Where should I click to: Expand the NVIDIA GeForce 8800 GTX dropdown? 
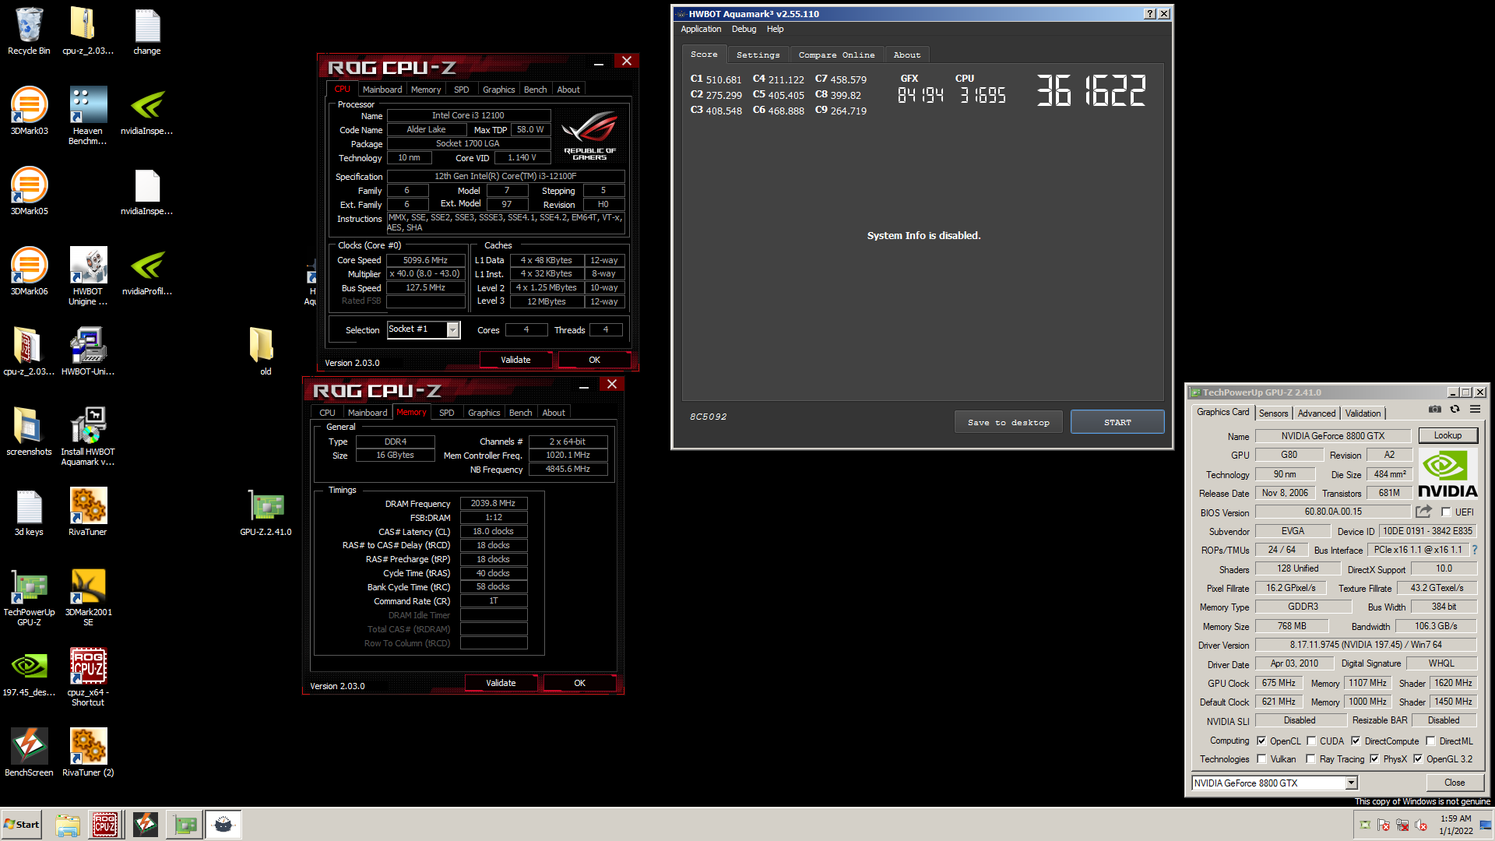click(x=1351, y=783)
